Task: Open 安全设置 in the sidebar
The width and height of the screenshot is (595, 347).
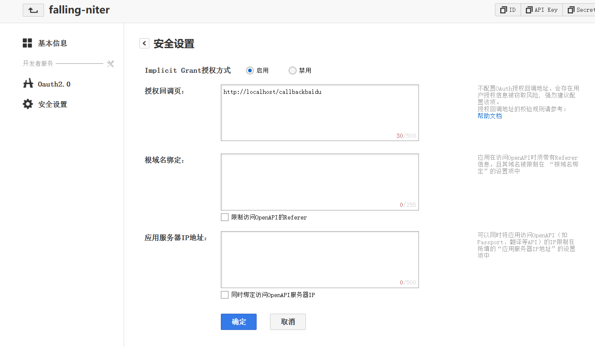Action: (x=52, y=104)
